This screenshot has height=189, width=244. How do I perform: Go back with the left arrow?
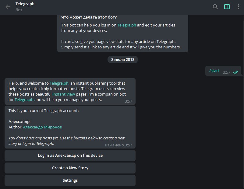point(8,7)
